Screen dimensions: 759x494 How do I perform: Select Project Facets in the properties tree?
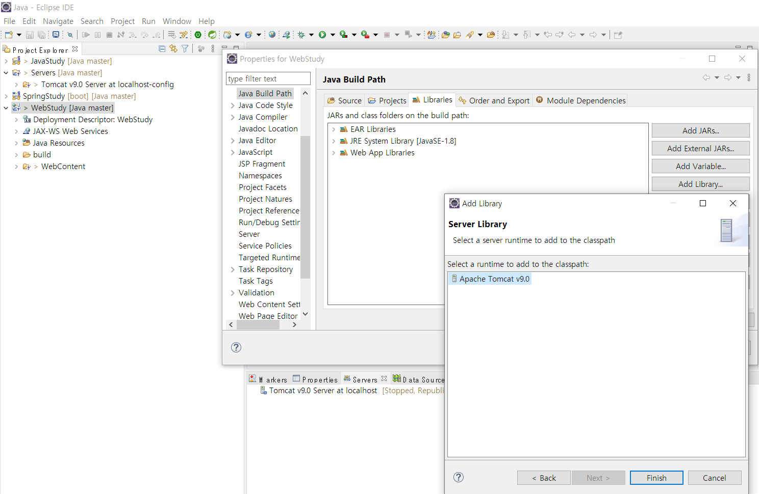click(x=263, y=187)
